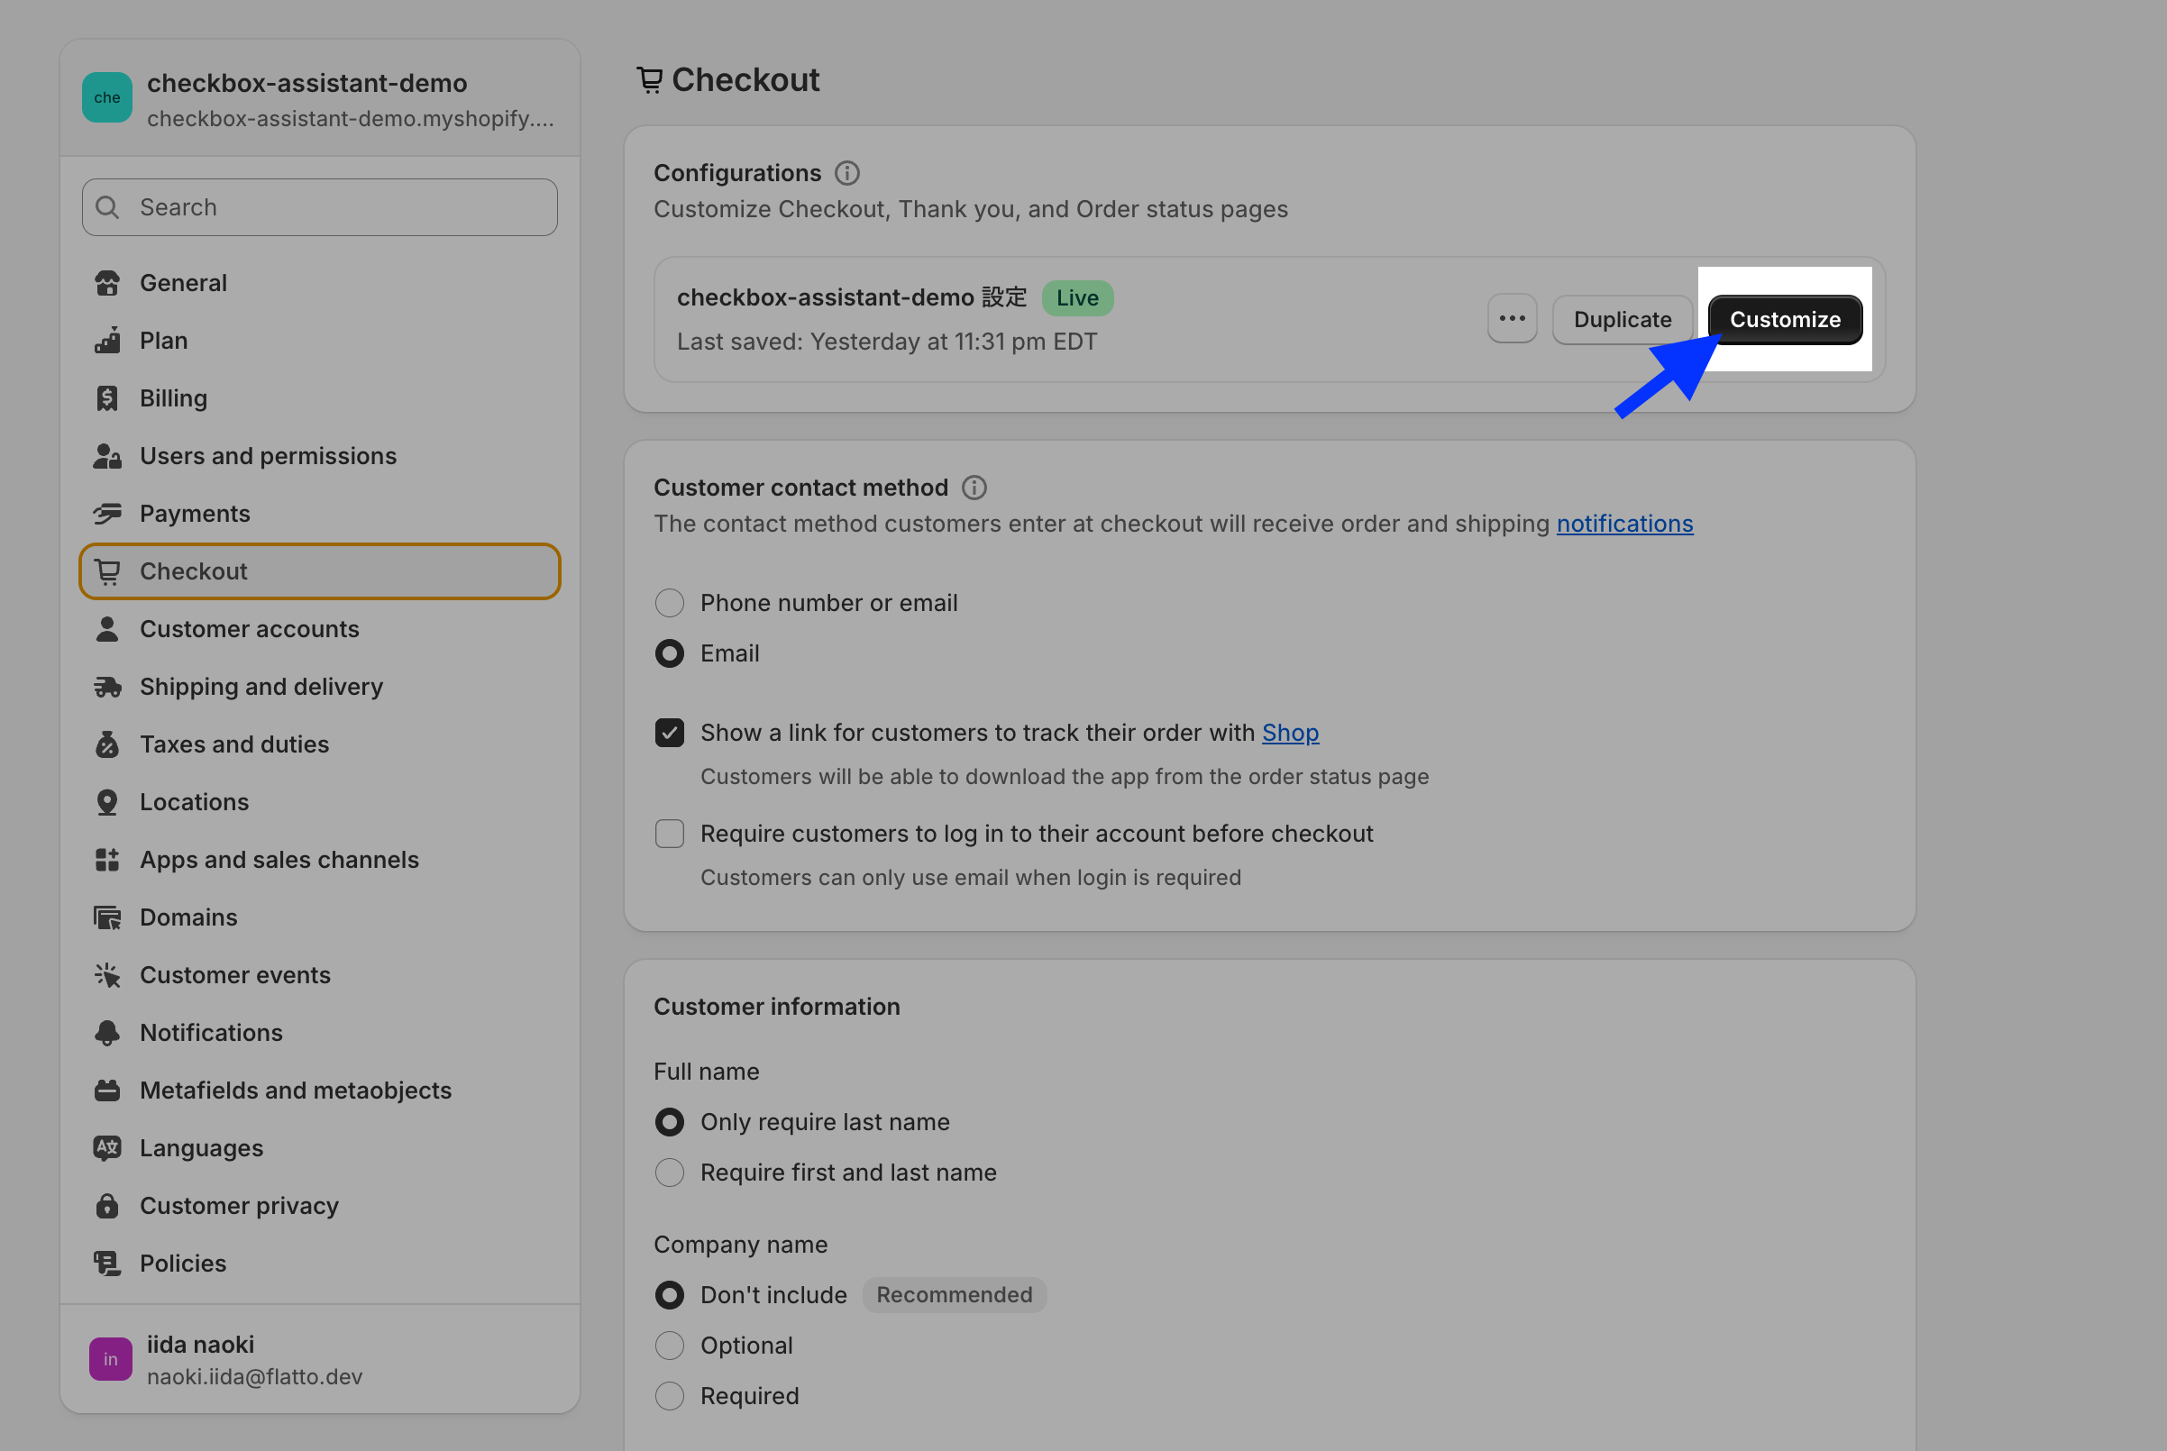Open the notifications link
This screenshot has width=2167, height=1451.
pos(1623,524)
